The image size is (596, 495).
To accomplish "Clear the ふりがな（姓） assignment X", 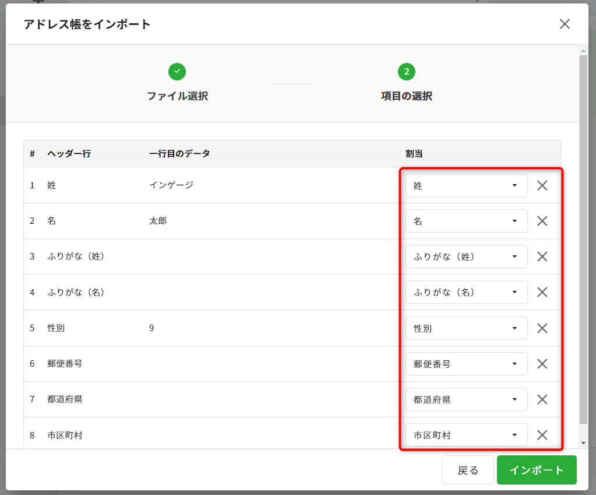I will click(x=542, y=257).
